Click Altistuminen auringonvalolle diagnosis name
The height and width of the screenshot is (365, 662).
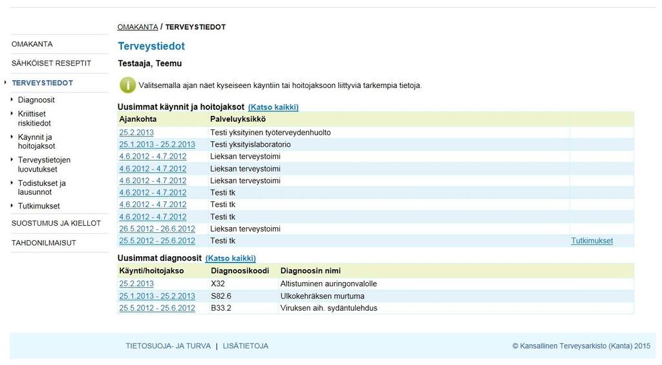point(328,283)
